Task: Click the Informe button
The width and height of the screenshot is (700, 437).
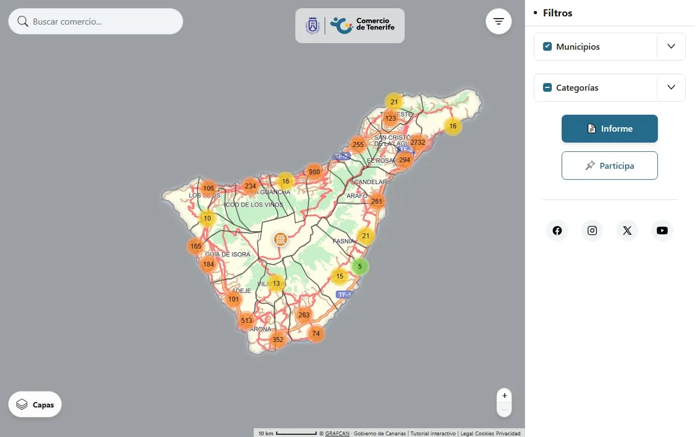Action: tap(610, 129)
